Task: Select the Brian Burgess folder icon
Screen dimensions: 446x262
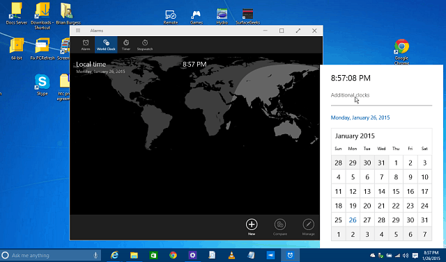Action: pos(68,13)
